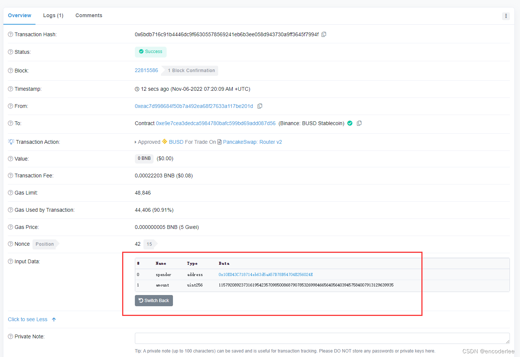Open spender address 0x10ED43C link

(x=266, y=274)
